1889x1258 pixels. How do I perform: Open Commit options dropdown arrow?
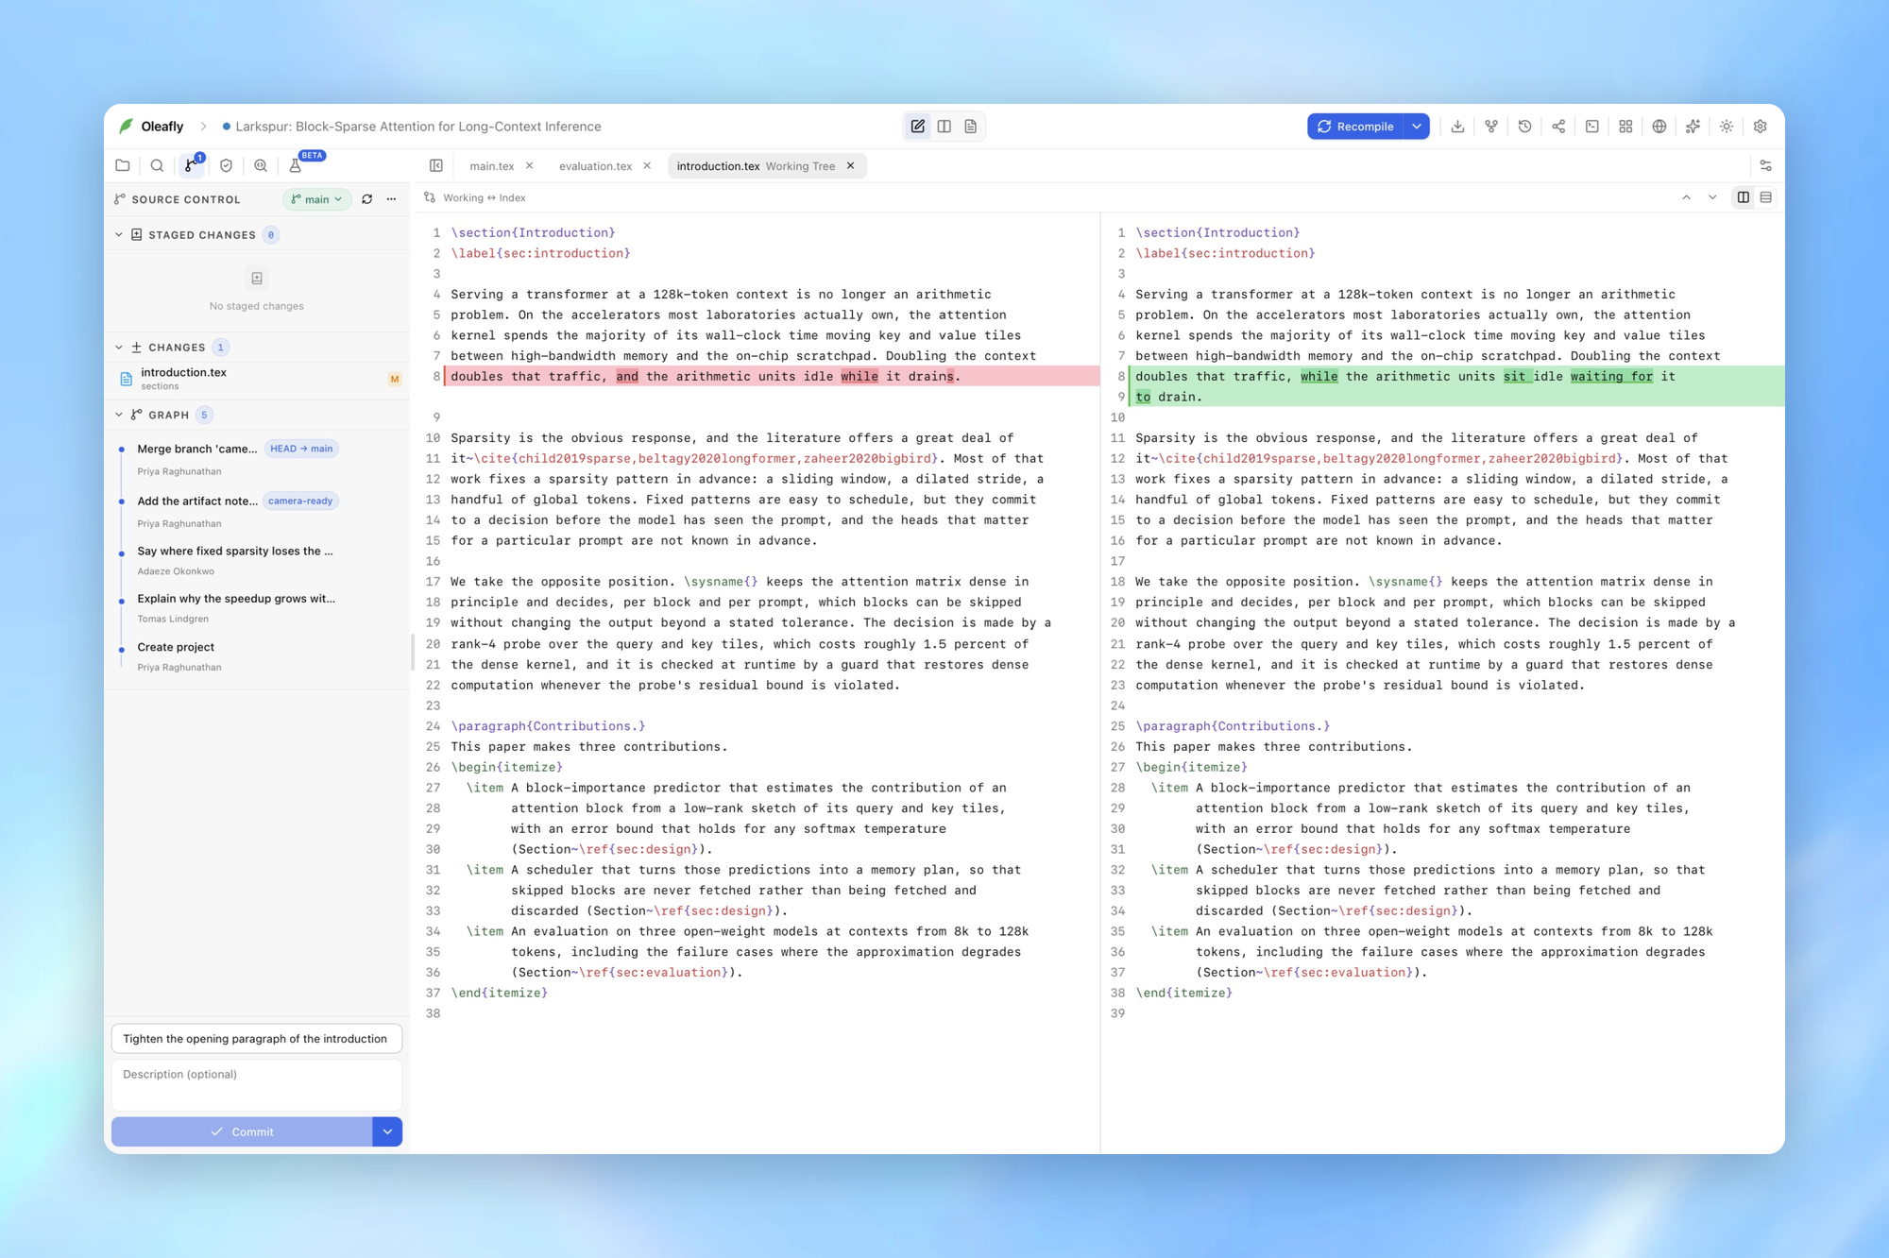(387, 1131)
